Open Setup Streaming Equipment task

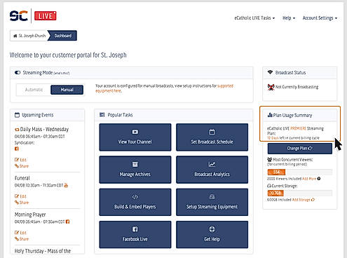click(x=212, y=202)
